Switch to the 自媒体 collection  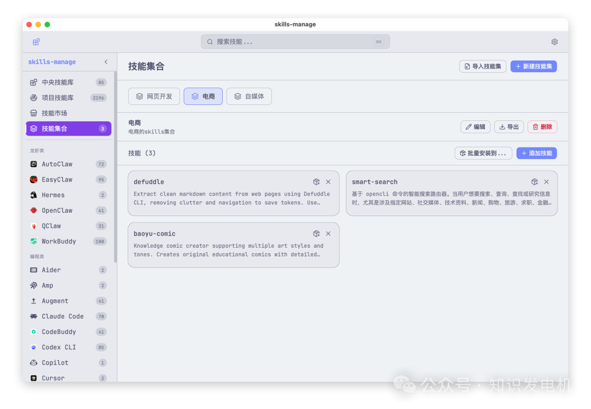click(249, 96)
